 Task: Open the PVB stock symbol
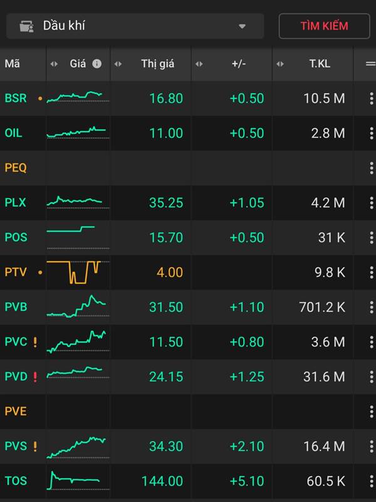16,307
